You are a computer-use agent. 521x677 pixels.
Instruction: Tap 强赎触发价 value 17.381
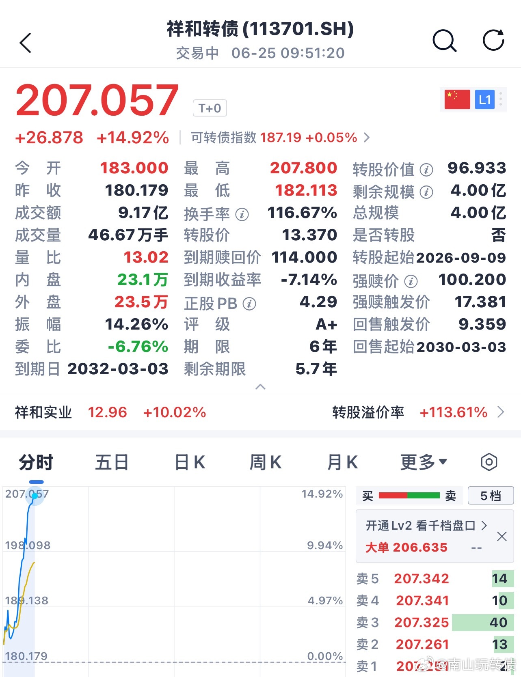tap(480, 302)
